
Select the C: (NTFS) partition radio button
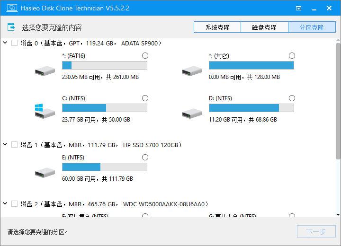coord(145,98)
